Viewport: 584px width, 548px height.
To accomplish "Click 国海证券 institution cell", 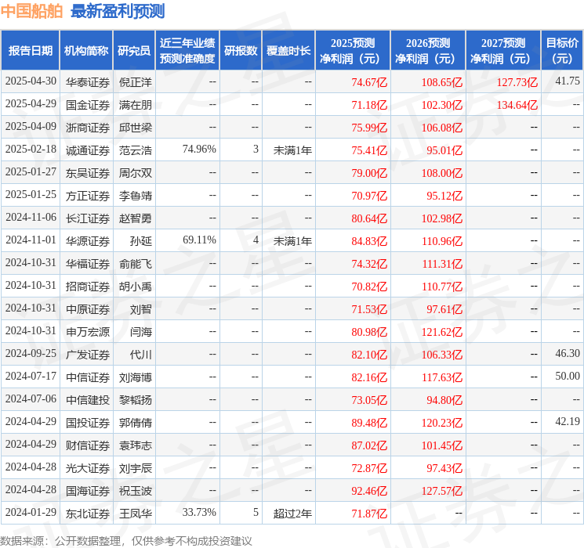I will click(88, 491).
